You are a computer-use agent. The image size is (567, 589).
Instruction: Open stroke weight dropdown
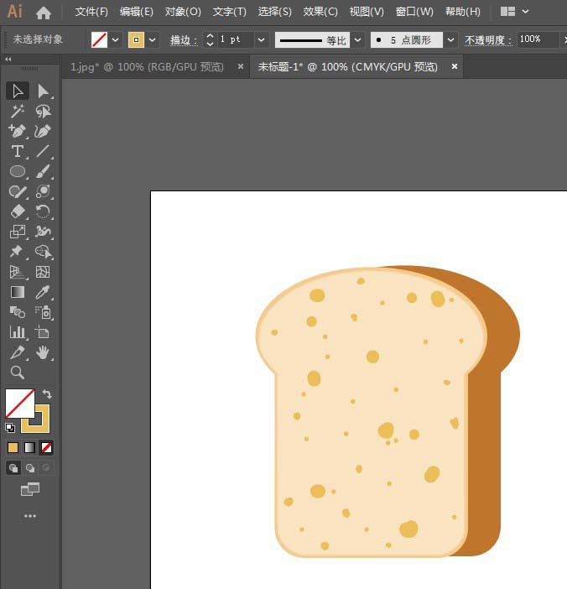(x=262, y=39)
